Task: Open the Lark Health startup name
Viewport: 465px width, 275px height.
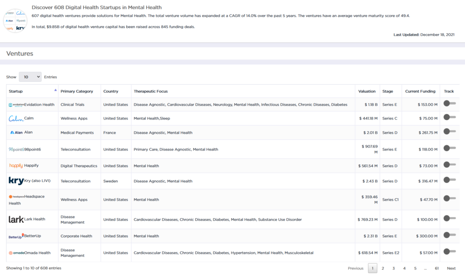Action: [35, 219]
